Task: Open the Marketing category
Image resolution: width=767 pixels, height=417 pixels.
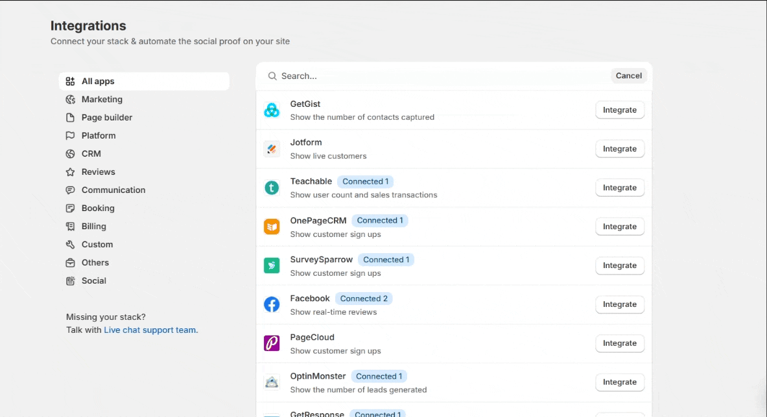Action: click(102, 99)
